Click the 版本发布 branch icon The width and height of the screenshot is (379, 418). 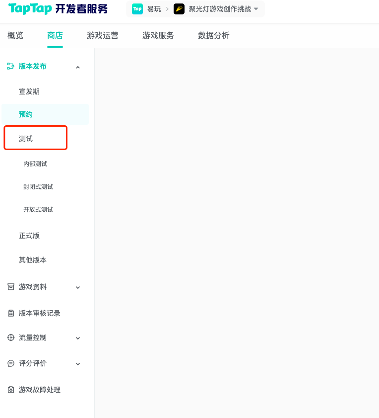click(10, 66)
